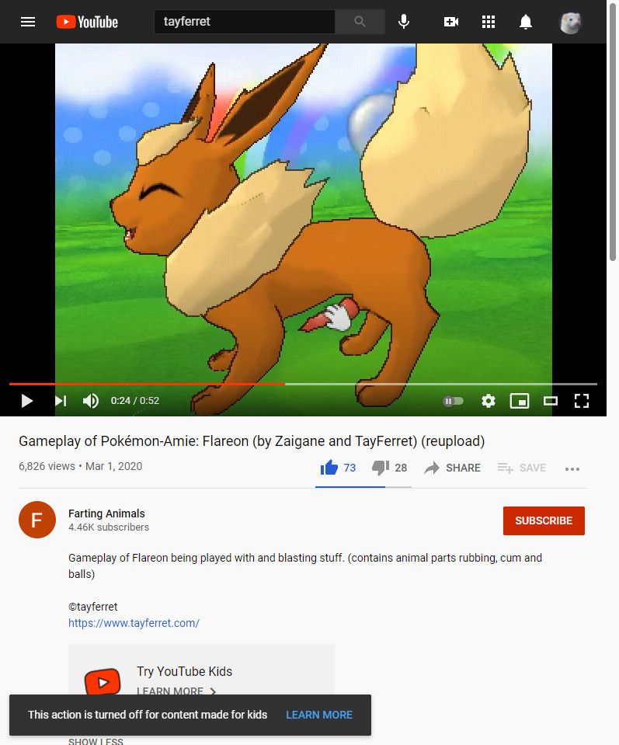Screen dimensions: 619x745
Task: Toggle the autoplay switch in player
Action: pos(453,401)
